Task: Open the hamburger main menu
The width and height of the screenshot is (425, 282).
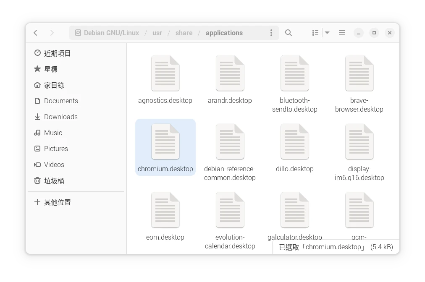Action: tap(342, 33)
